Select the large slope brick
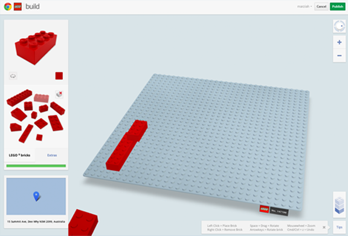 [x=19, y=114]
